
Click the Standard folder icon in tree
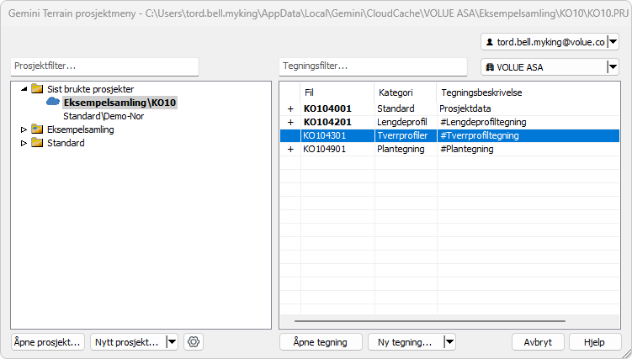[37, 143]
